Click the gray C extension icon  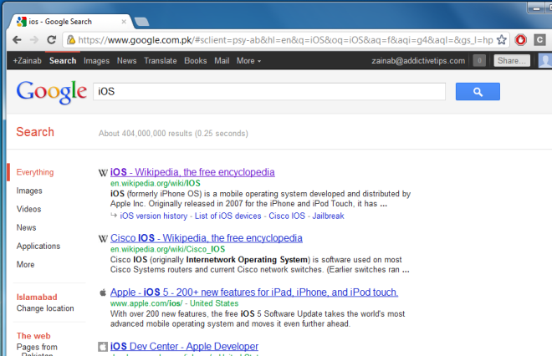539,40
